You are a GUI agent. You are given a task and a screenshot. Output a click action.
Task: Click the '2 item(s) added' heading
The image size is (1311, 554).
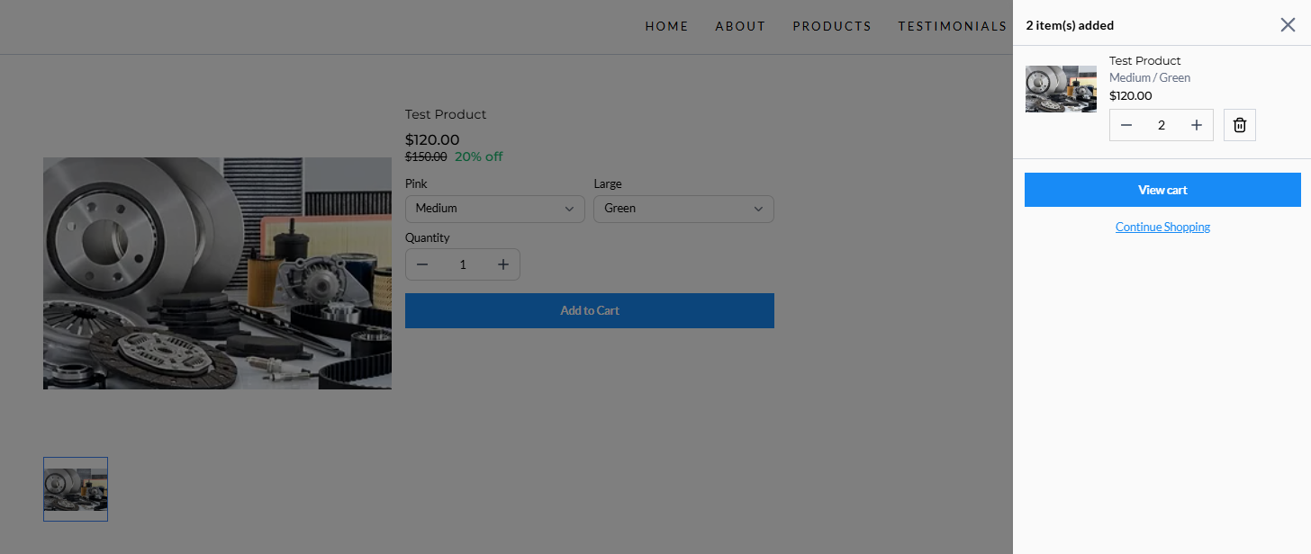tap(1070, 25)
